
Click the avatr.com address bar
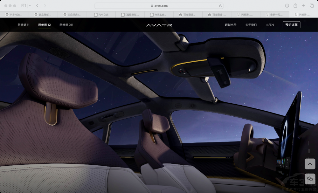click(x=159, y=6)
